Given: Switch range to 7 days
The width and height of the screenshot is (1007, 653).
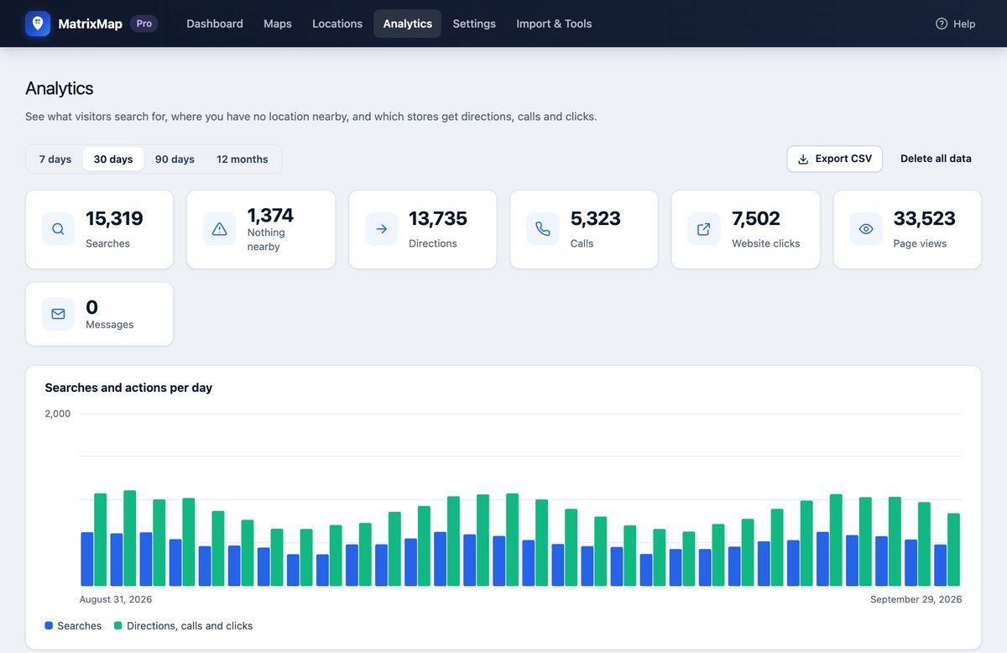Looking at the screenshot, I should point(55,159).
